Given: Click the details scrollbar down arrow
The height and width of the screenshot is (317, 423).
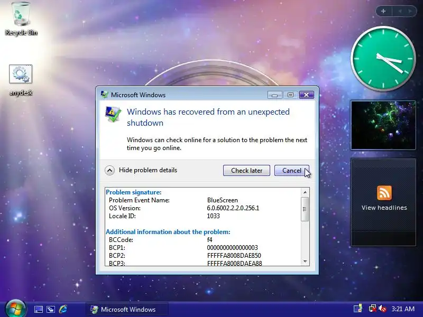Looking at the screenshot, I should click(x=305, y=261).
